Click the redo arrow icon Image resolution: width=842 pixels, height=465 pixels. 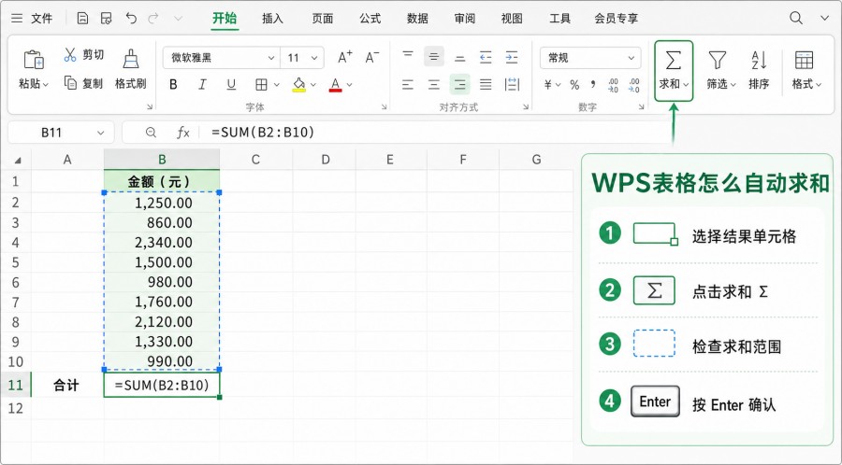coord(153,19)
